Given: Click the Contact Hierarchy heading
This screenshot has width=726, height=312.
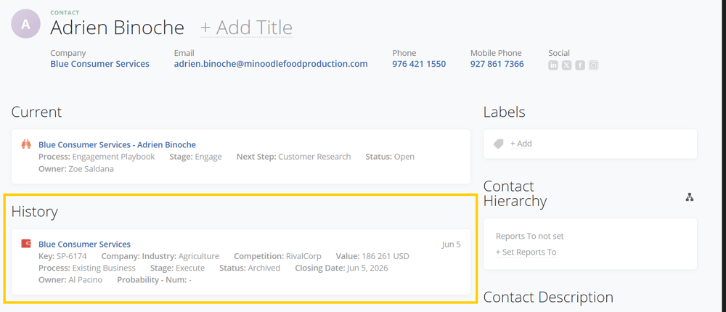Looking at the screenshot, I should pyautogui.click(x=515, y=194).
